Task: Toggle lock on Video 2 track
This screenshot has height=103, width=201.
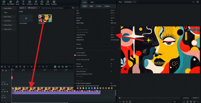Action: [2, 84]
